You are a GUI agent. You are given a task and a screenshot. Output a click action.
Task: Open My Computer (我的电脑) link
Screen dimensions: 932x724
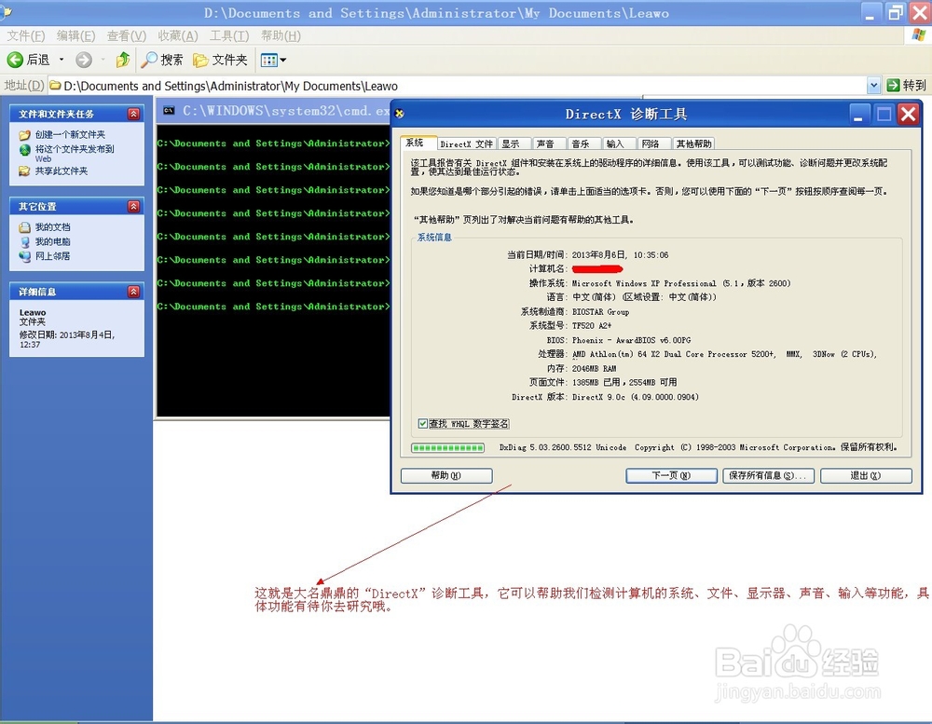52,241
